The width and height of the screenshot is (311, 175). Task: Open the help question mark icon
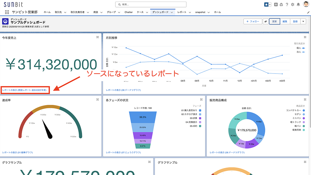pyautogui.click(x=287, y=4)
